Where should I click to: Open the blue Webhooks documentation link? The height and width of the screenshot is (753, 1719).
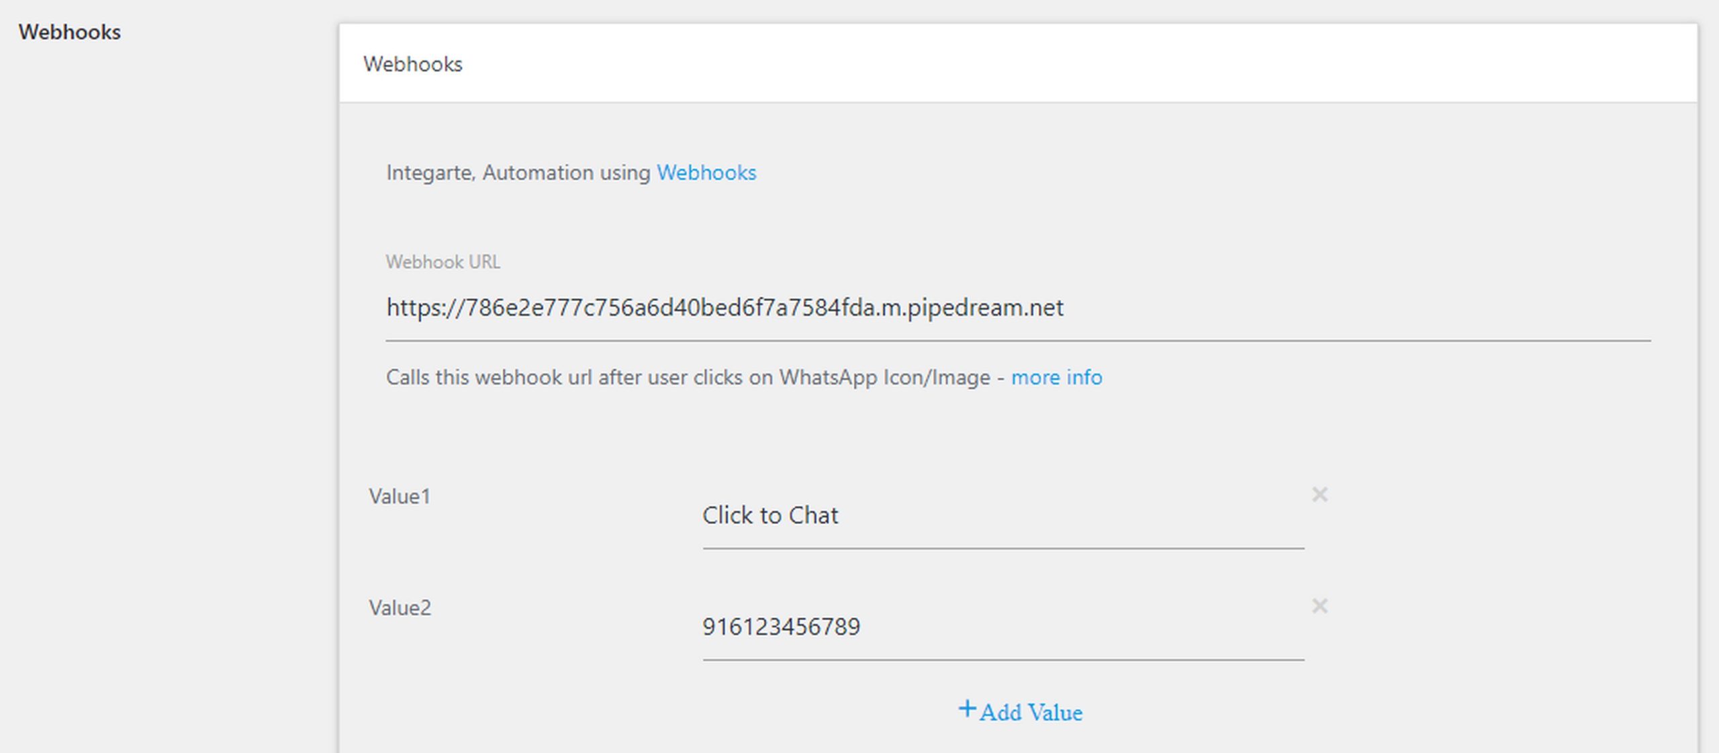(706, 173)
